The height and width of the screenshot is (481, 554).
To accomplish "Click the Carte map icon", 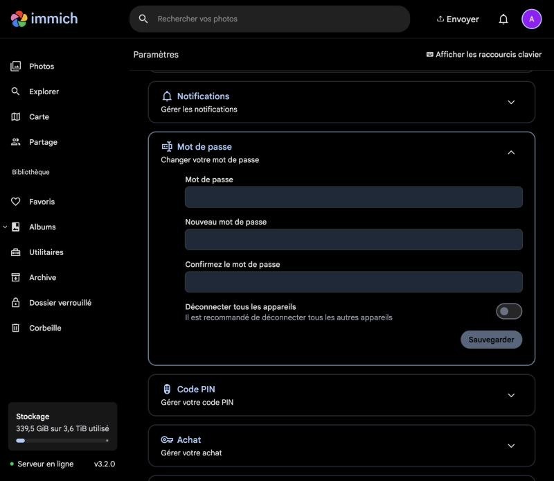I will click(x=15, y=116).
